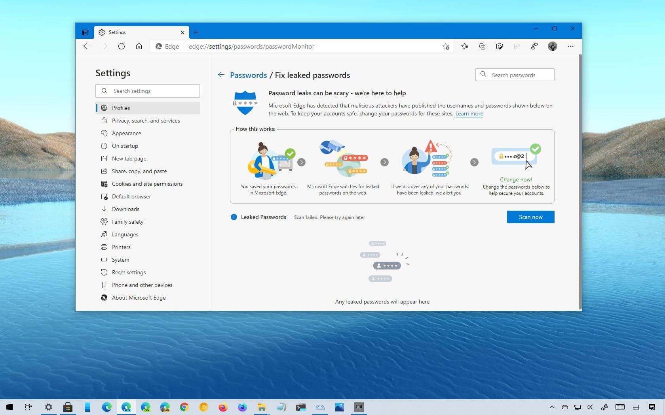Click the Scan now button

pos(530,217)
